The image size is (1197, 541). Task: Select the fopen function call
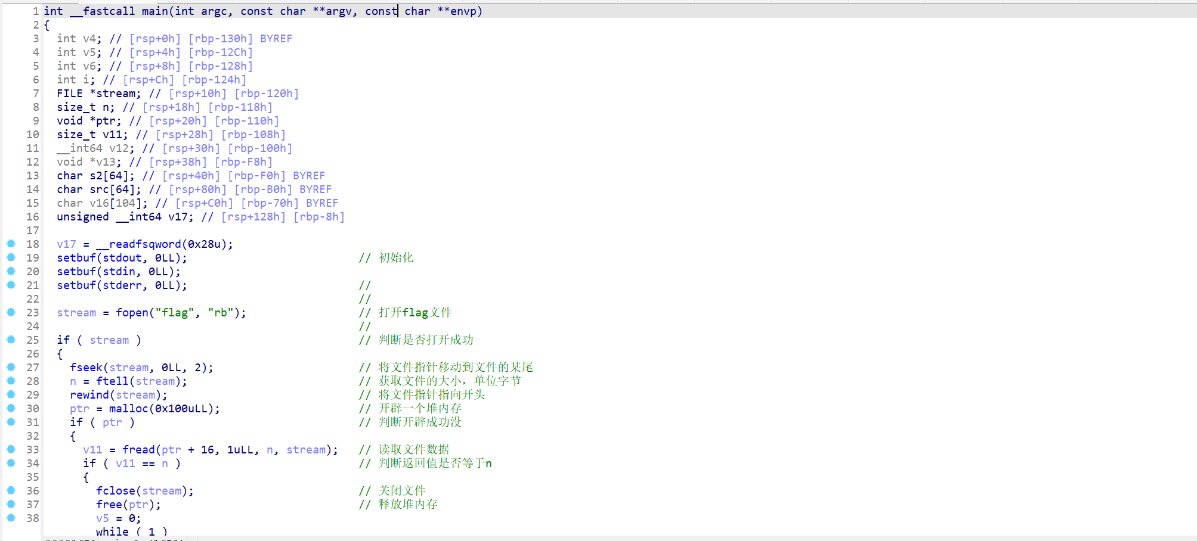click(x=131, y=313)
